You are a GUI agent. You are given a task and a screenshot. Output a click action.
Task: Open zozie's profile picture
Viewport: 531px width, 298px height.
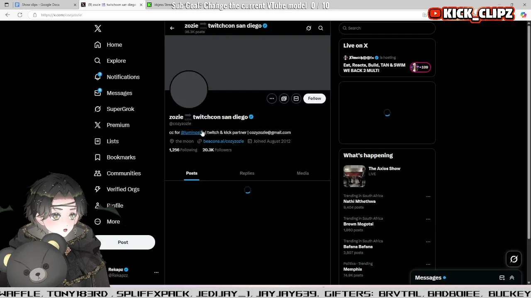(189, 89)
